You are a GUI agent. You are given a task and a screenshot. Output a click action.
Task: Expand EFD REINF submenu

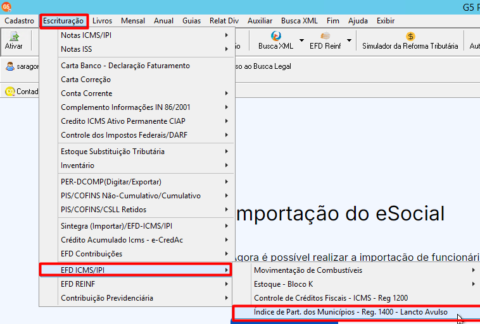pos(137,284)
